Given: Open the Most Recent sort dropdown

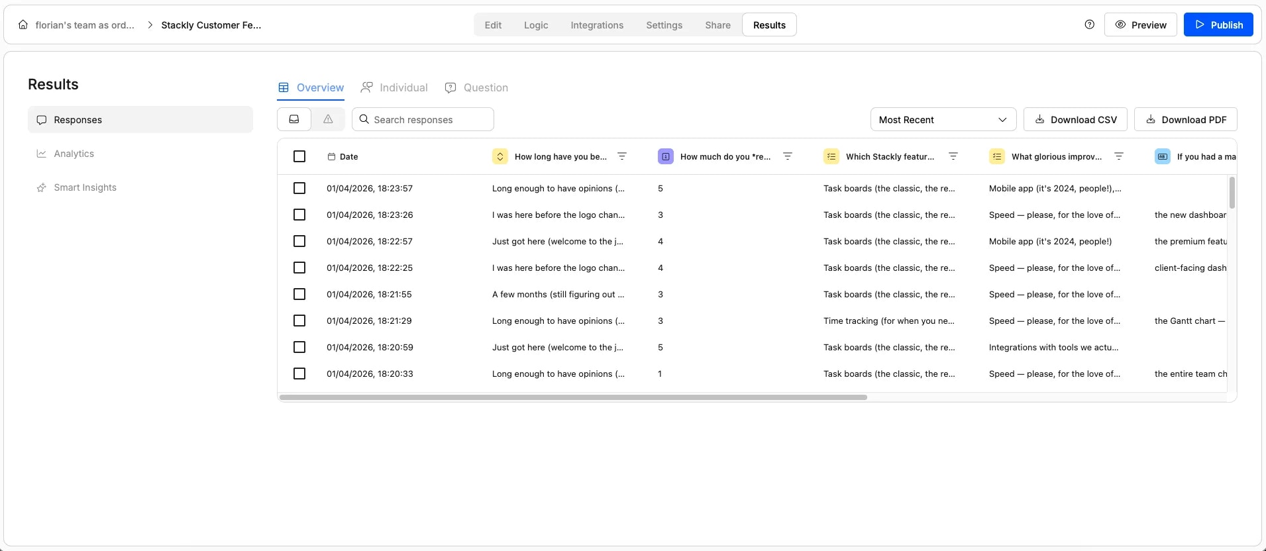Looking at the screenshot, I should [943, 119].
